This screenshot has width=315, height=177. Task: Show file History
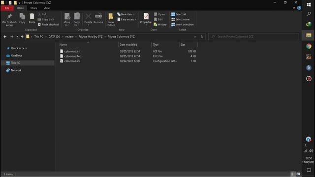coord(160,25)
